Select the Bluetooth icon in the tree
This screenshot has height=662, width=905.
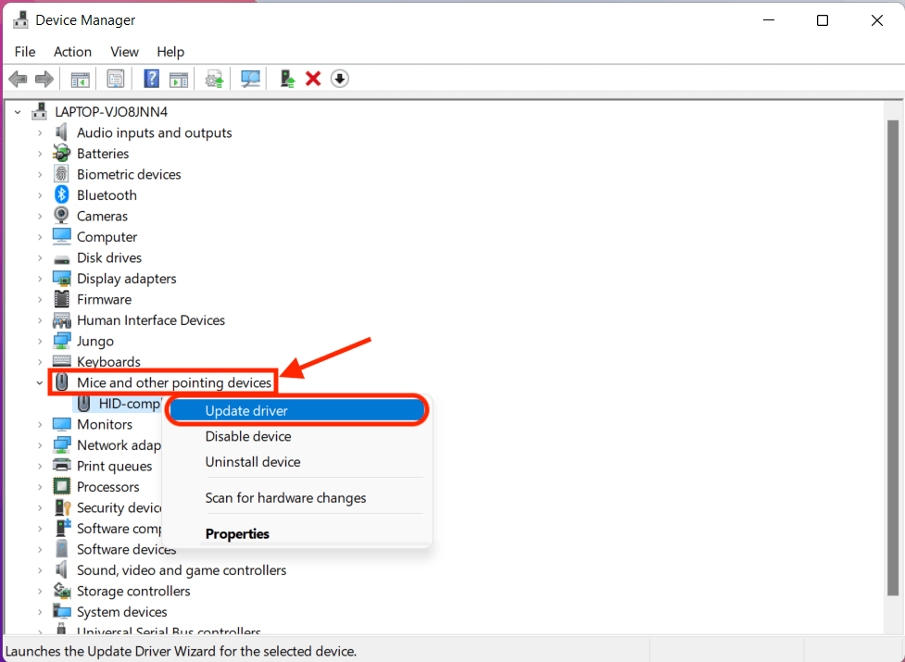[62, 195]
